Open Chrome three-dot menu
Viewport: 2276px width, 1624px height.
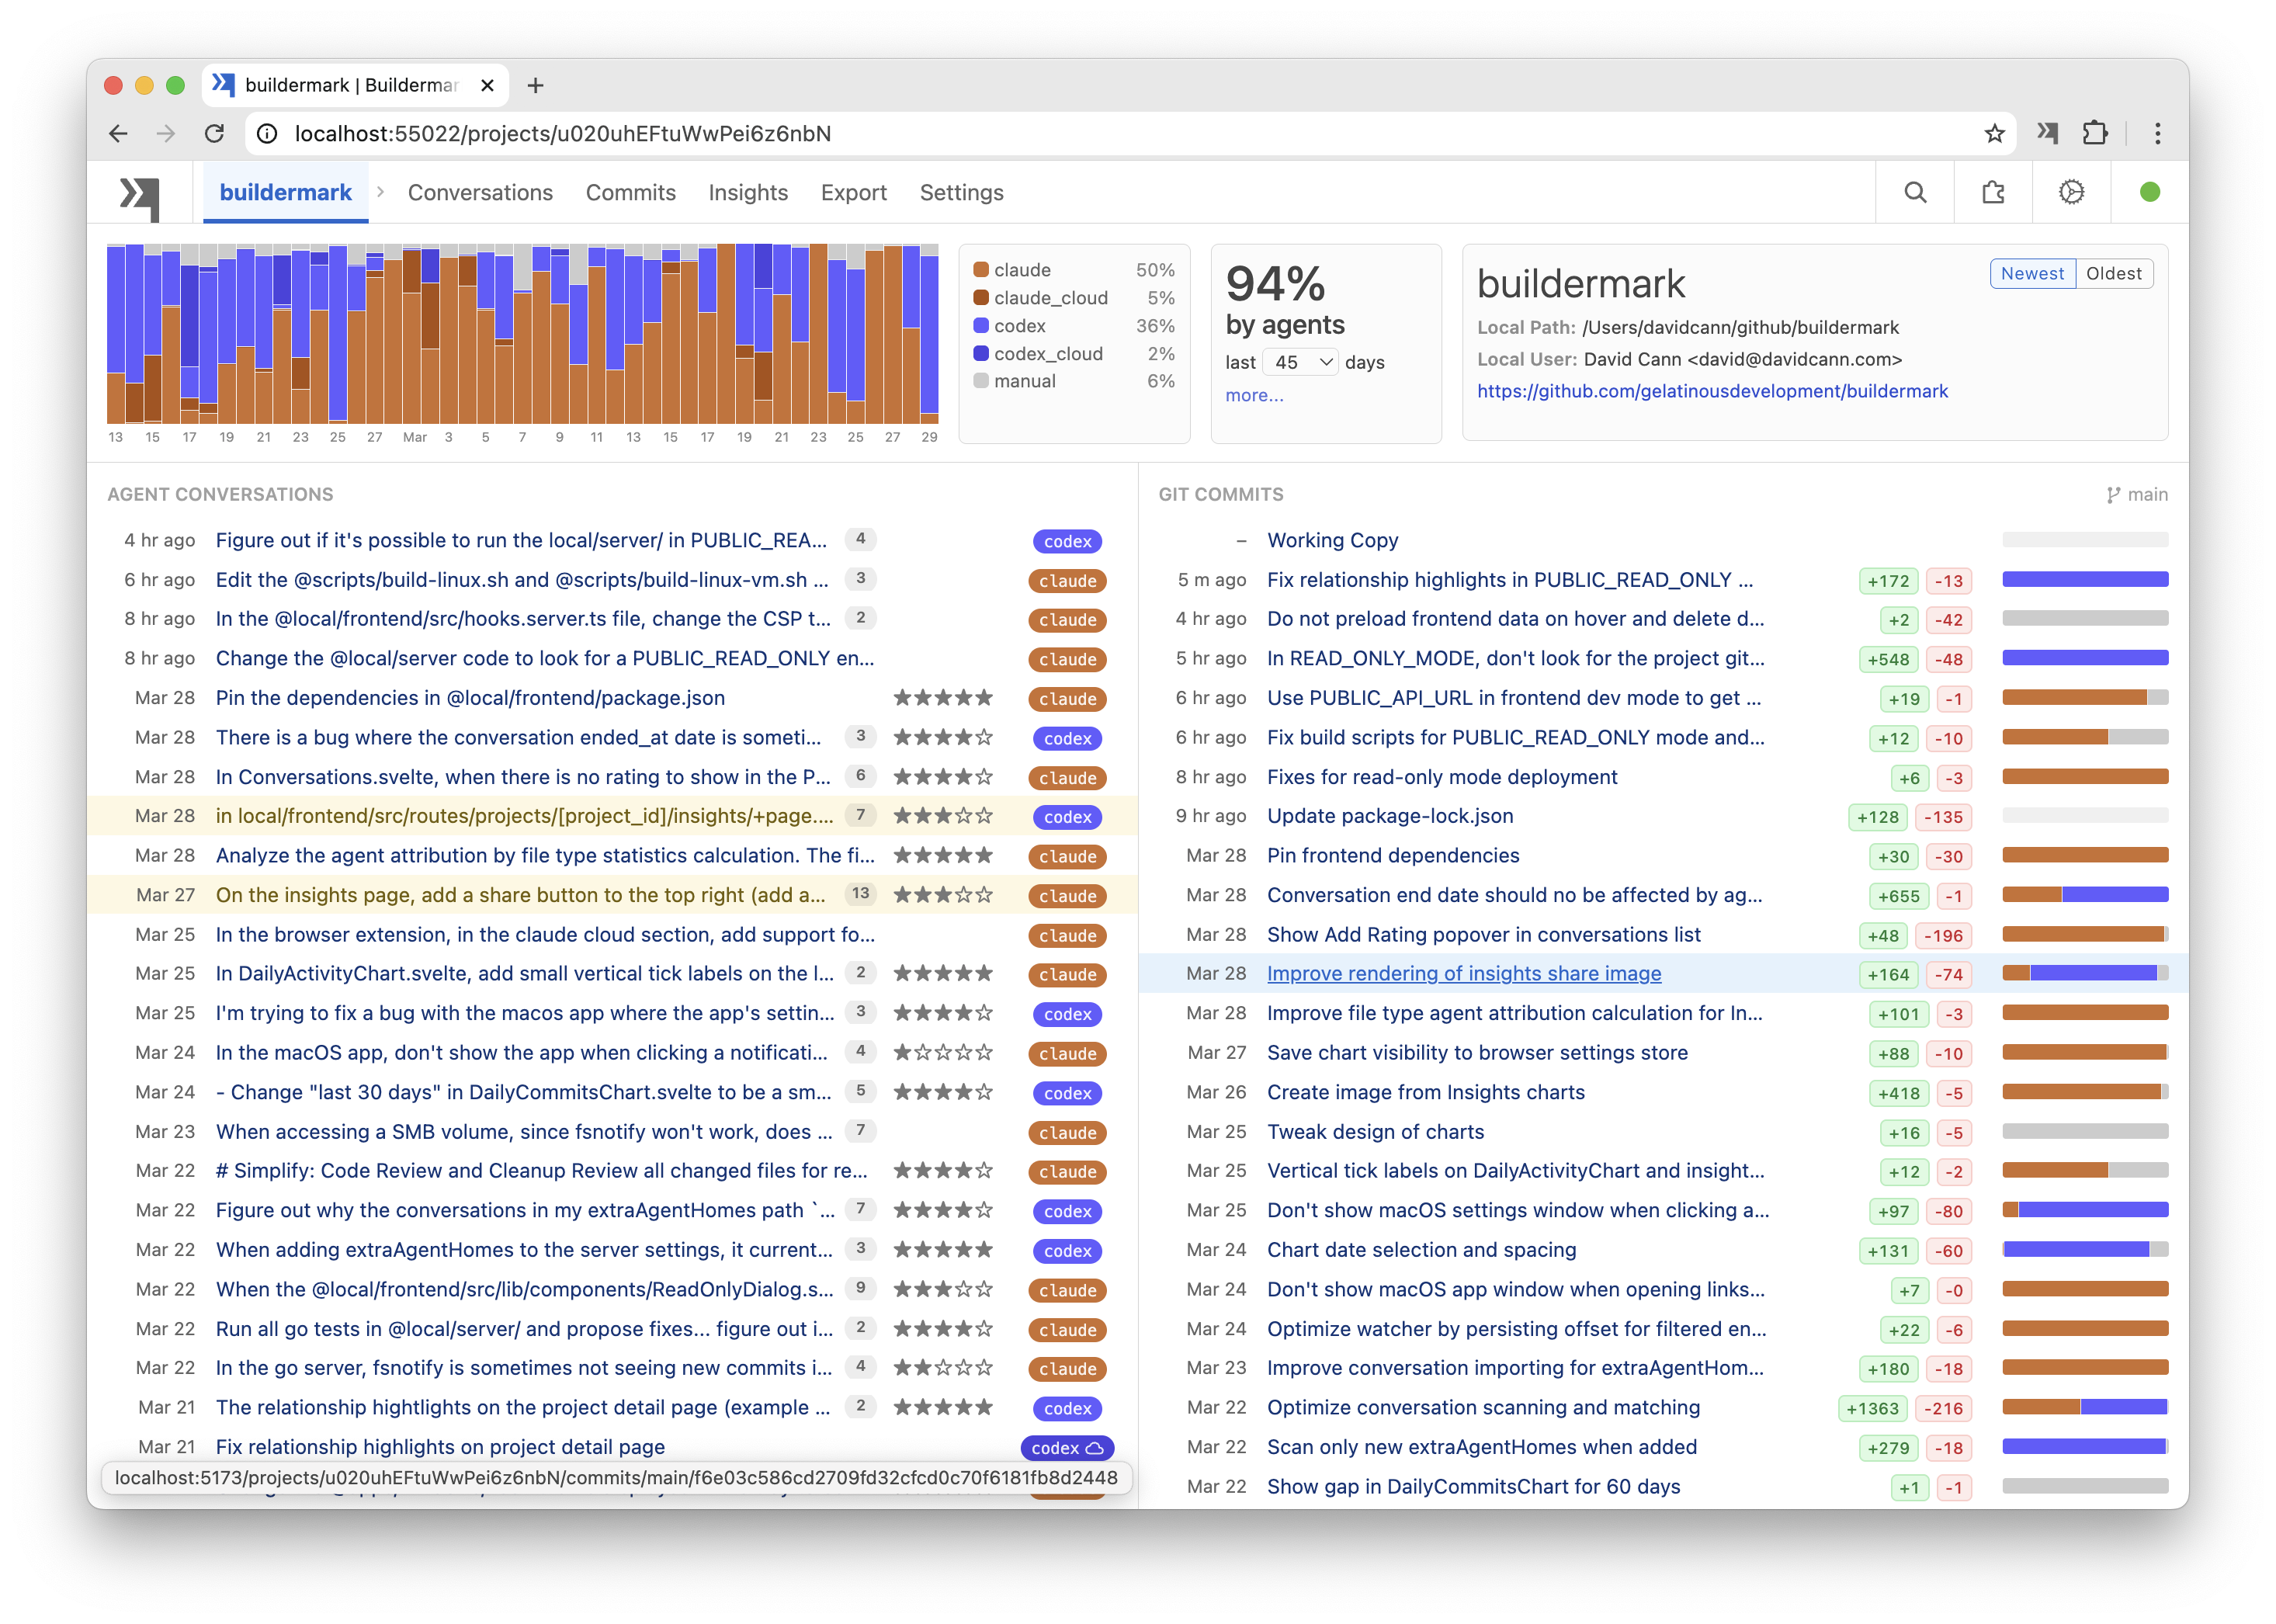click(x=2157, y=133)
